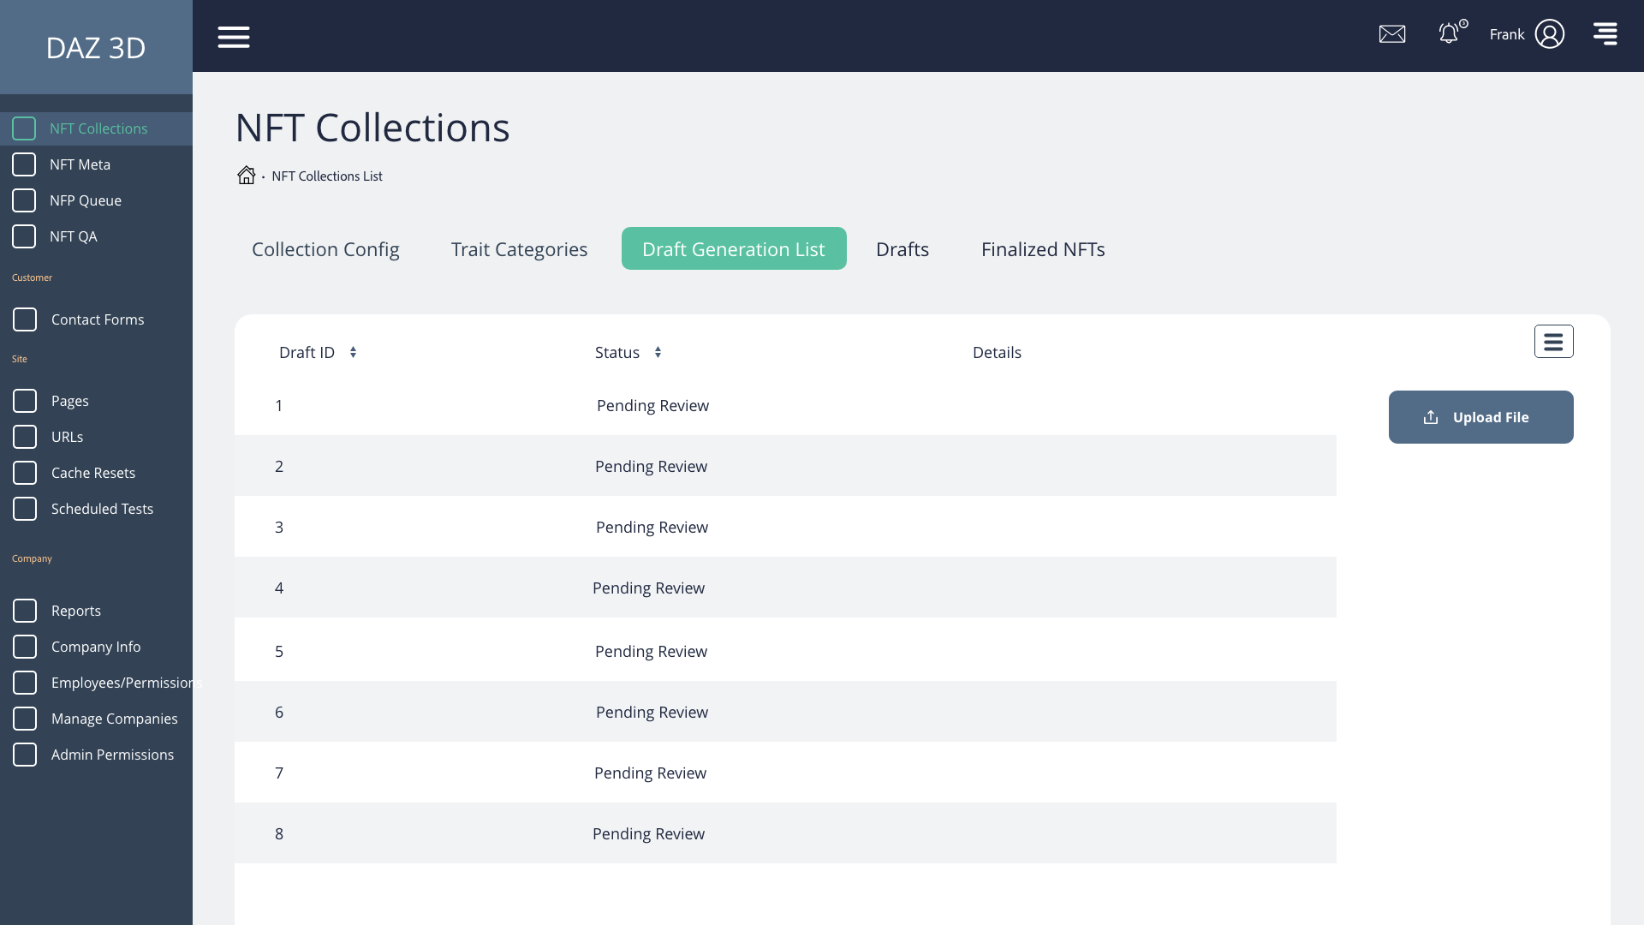
Task: Switch to the Drafts tab
Action: click(902, 249)
